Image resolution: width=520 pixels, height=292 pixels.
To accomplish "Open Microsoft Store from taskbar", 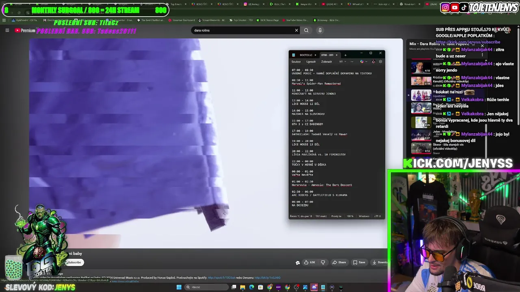I will pos(260,287).
